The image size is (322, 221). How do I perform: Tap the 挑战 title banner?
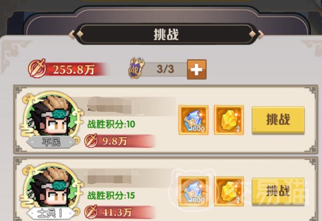tap(166, 34)
